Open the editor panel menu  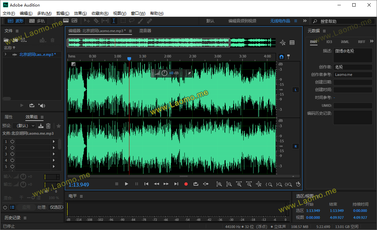tap(130, 31)
